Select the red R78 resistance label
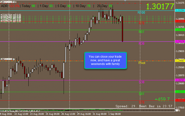This screenshot has height=116, width=185. click(141, 23)
